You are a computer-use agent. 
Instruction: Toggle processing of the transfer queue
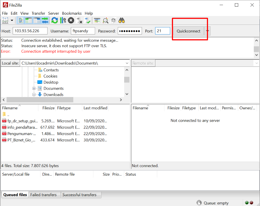point(63,21)
